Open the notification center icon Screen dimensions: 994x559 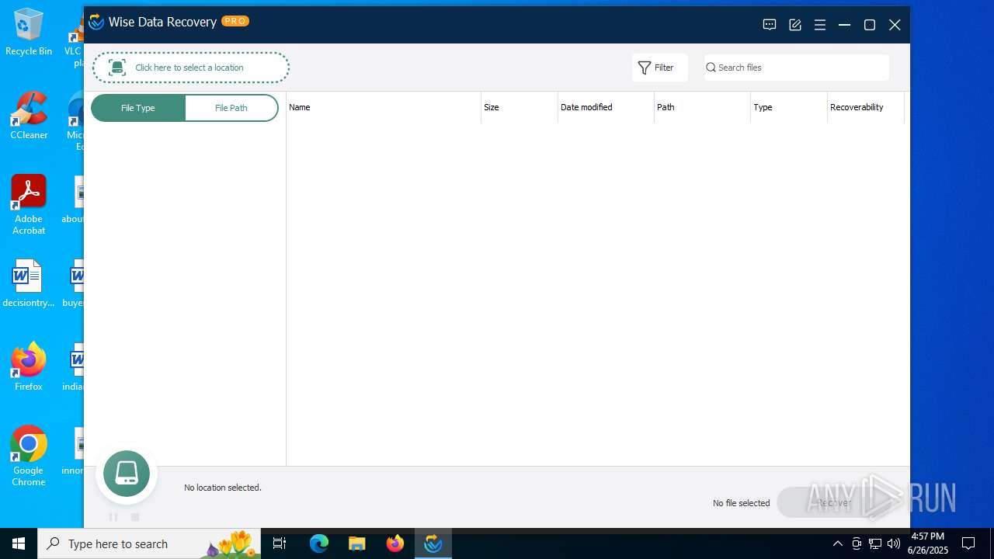pos(968,543)
